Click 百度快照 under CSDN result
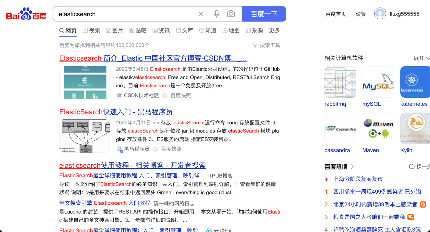Image resolution: width=430 pixels, height=232 pixels. [181, 95]
